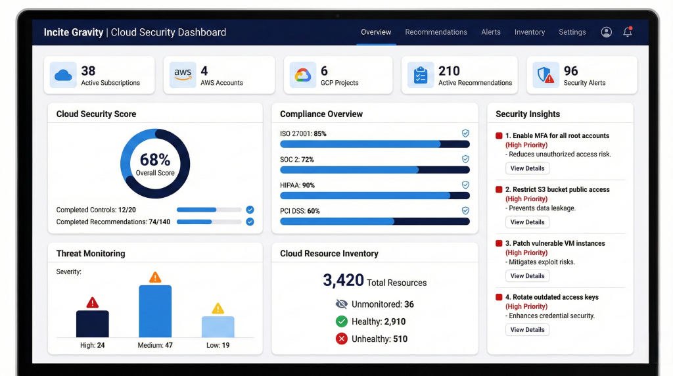This screenshot has width=673, height=376.
Task: Click the Security Alerts shield icon
Action: 545,76
